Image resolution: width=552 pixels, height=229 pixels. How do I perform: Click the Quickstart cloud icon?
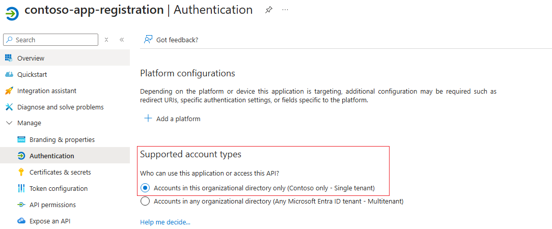(9, 74)
